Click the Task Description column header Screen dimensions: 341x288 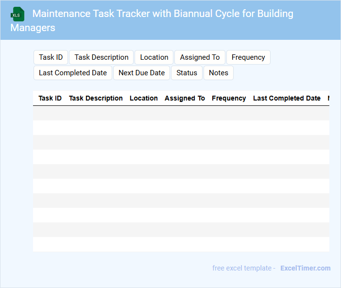(x=96, y=98)
